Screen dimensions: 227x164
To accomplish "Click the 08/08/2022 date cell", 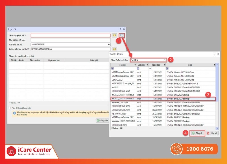I will tap(157, 110).
